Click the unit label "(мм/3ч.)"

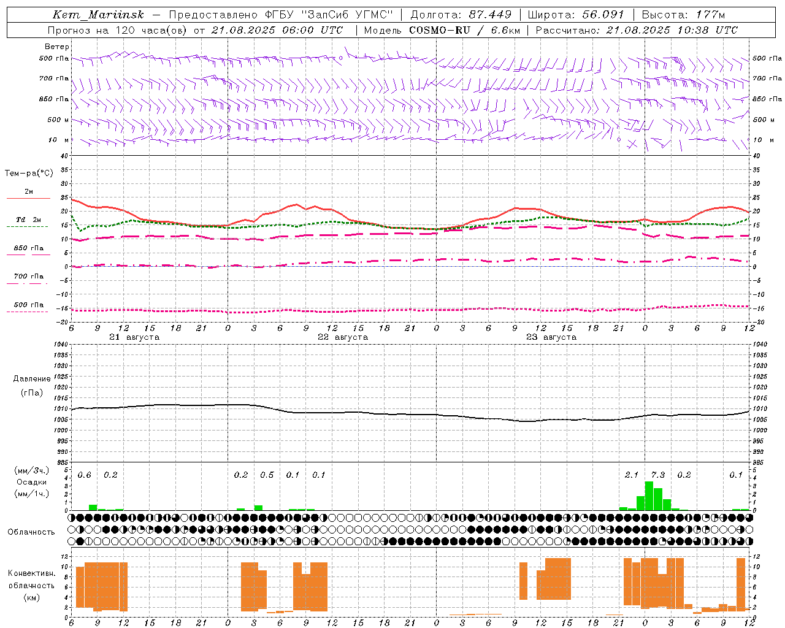point(32,470)
